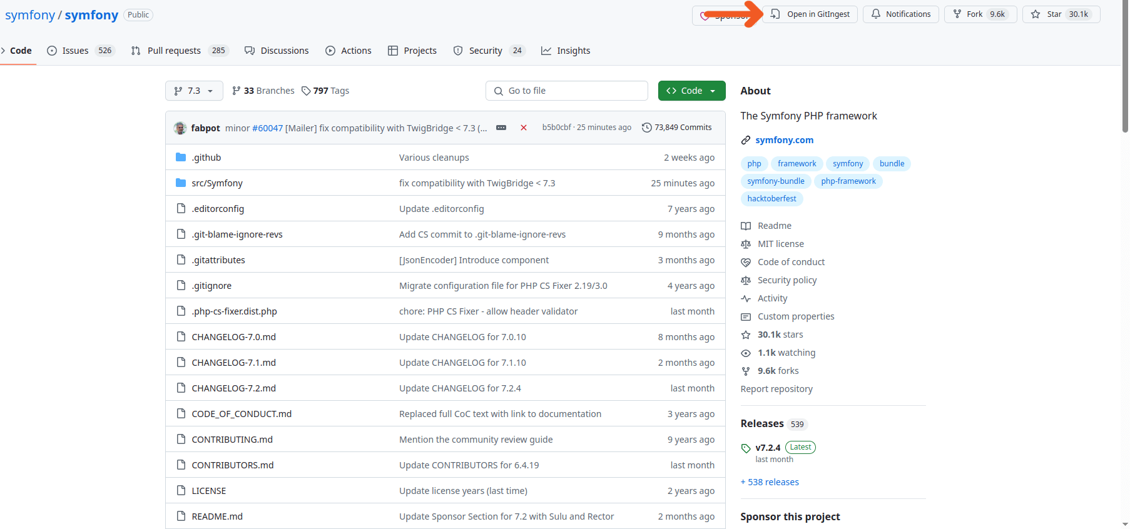Open pull request #60047 link
Viewport: 1130px width, 529px height.
(x=267, y=128)
